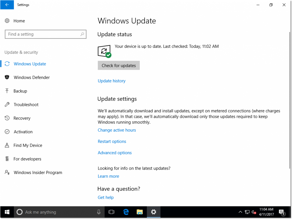Click the settings page vertical scrollbar
The width and height of the screenshot is (292, 219).
pos(290,100)
